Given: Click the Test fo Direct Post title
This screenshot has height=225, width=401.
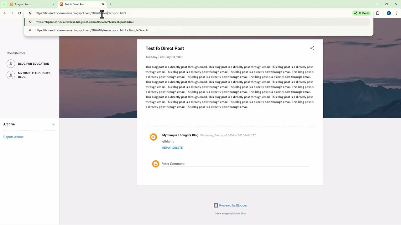Looking at the screenshot, I should pyautogui.click(x=165, y=48).
